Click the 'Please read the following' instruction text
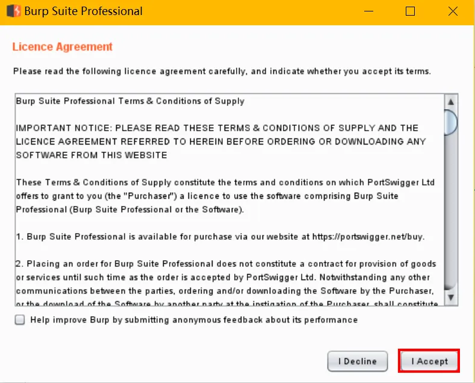Image resolution: width=475 pixels, height=383 pixels. (x=222, y=72)
